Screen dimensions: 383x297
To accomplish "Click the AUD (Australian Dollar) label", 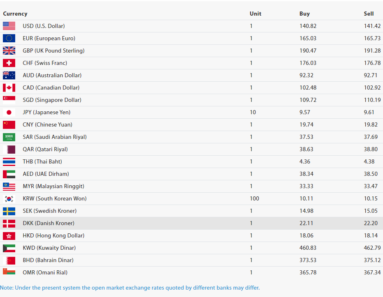I will pos(52,75).
